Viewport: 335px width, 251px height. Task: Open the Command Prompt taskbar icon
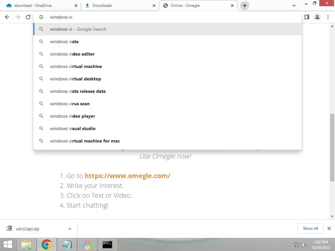pyautogui.click(x=107, y=244)
